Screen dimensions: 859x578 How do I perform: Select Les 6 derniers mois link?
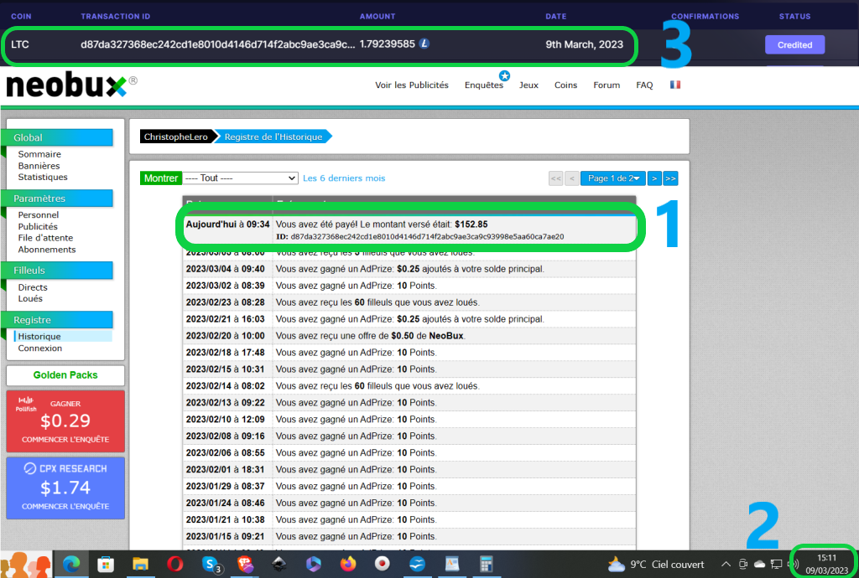point(344,178)
